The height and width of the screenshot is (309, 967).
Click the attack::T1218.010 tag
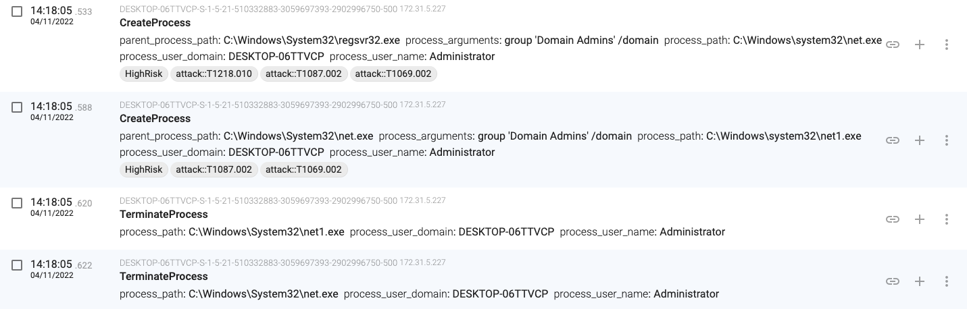214,74
